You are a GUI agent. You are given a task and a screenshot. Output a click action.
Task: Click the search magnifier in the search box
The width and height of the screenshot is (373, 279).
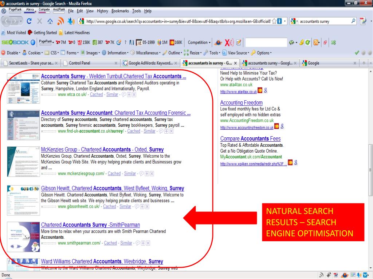[x=353, y=21]
